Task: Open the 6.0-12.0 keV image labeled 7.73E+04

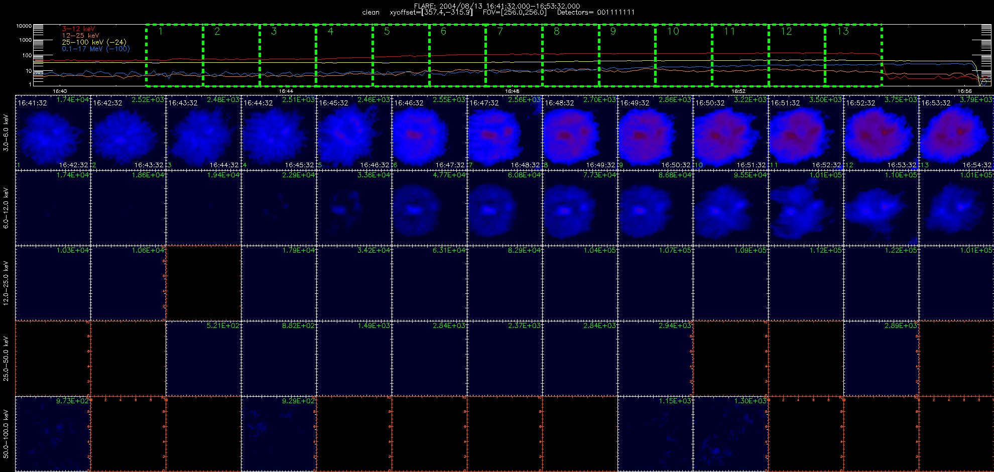Action: (580, 208)
